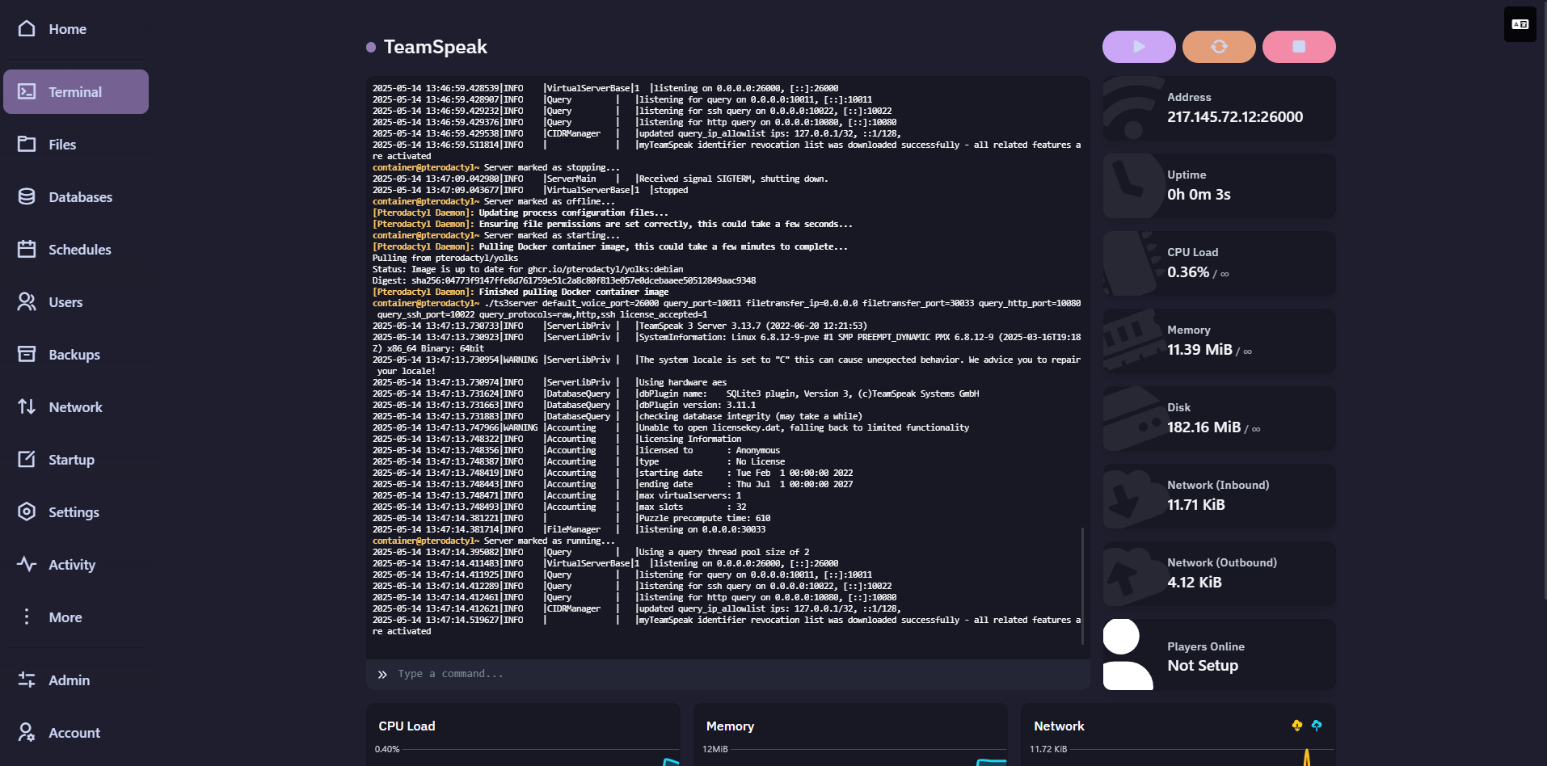Viewport: 1547px width, 766px height.
Task: Open the Home menu item
Action: point(67,29)
